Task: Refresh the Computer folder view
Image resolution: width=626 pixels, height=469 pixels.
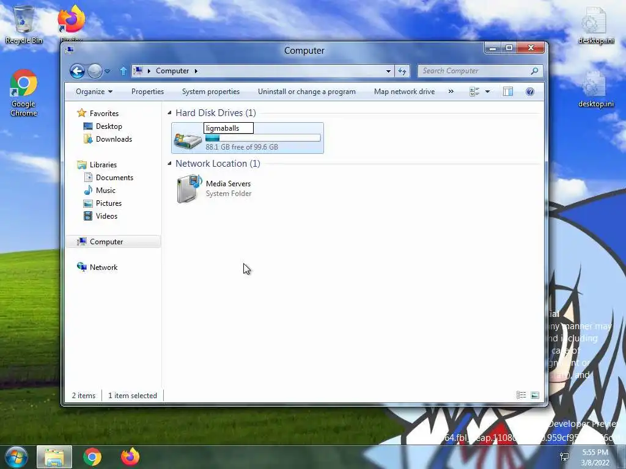Action: coord(402,71)
